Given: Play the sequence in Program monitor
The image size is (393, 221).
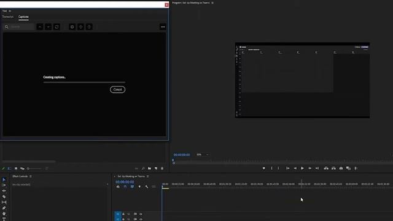Looking at the screenshot, I should 302,168.
